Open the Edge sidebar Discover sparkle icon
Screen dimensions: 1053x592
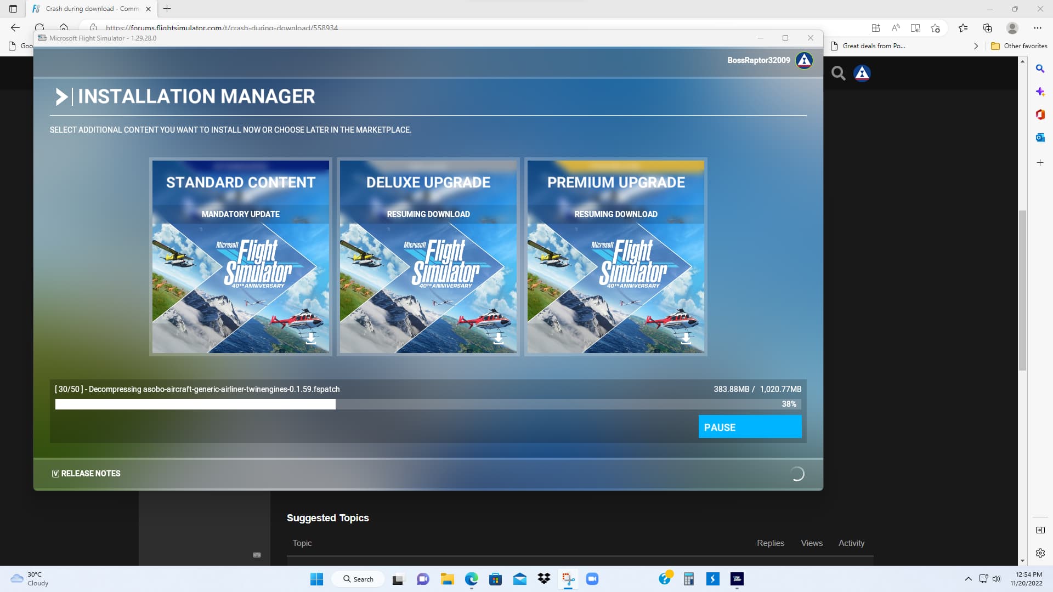(x=1040, y=92)
